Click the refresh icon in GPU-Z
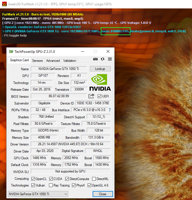Viewport: 192px width, 200px height. (x=102, y=59)
